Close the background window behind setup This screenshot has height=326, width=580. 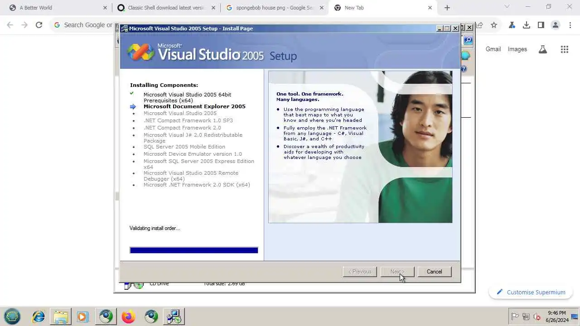pos(469,28)
